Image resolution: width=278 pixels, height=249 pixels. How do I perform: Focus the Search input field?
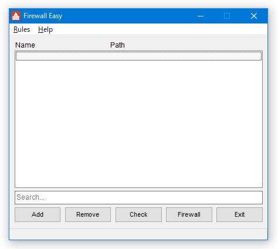click(138, 197)
